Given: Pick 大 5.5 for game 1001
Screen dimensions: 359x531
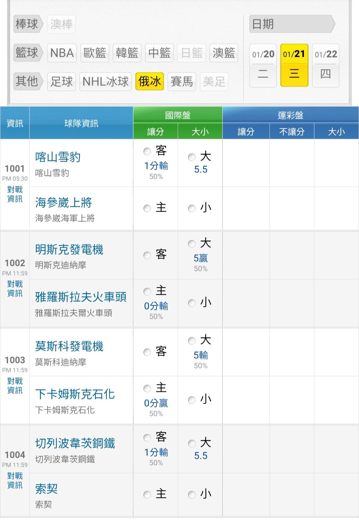Looking at the screenshot, I should 192,157.
